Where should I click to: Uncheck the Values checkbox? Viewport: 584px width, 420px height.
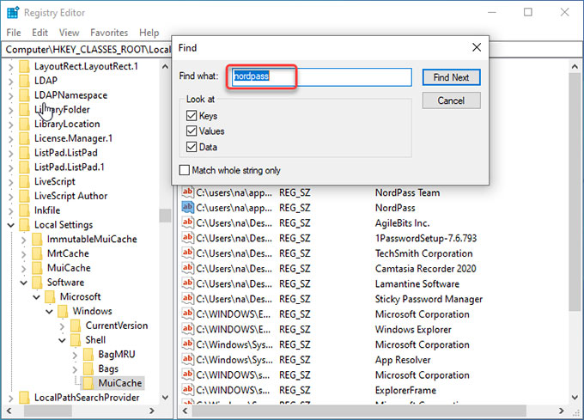[192, 131]
